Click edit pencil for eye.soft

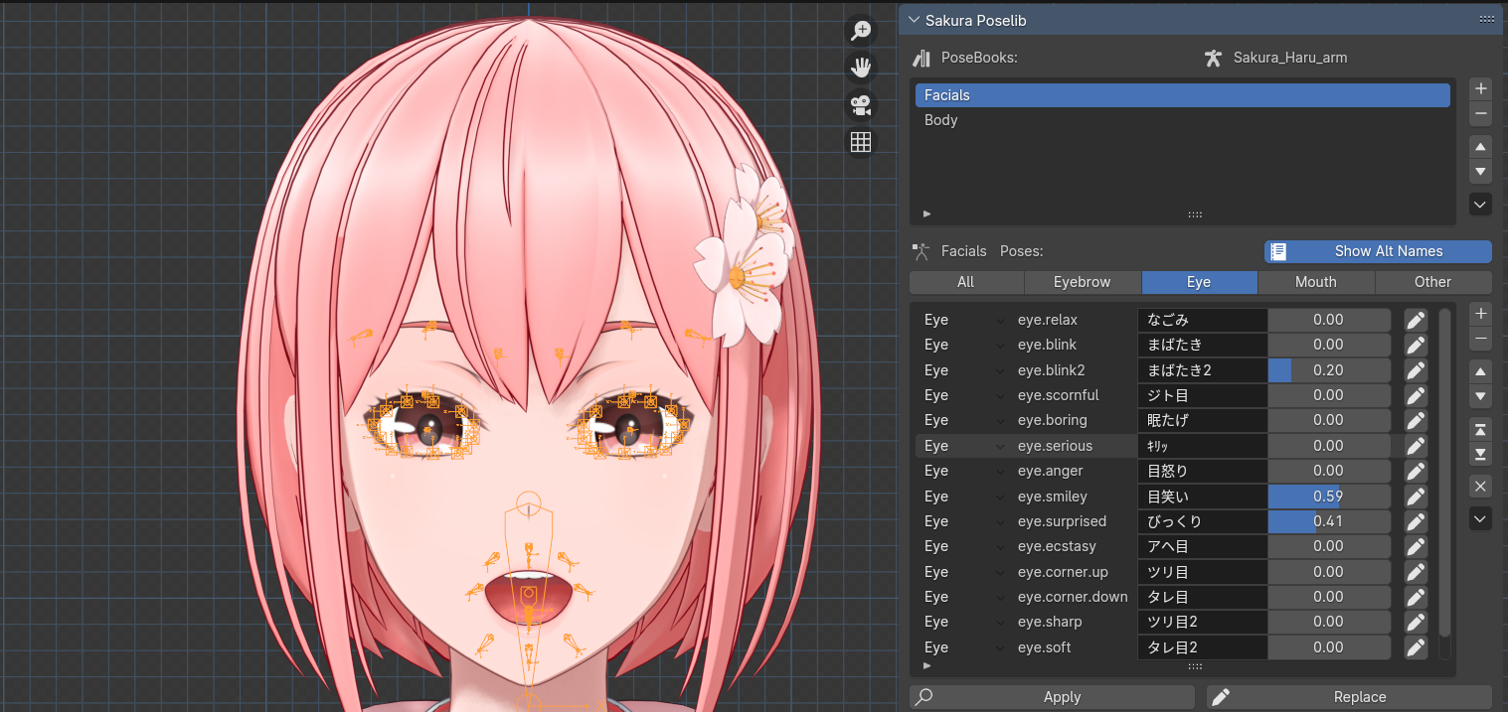click(1416, 647)
